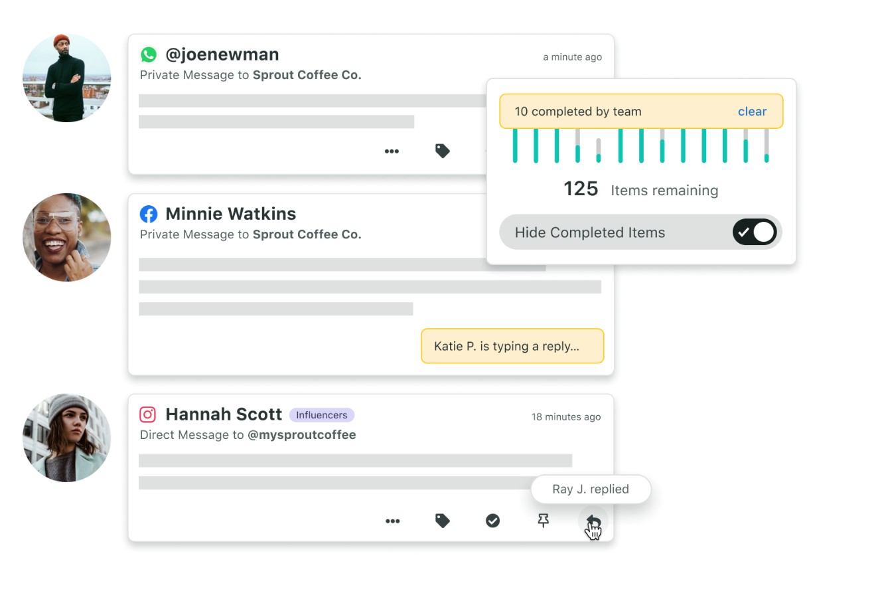884x611 pixels.
Task: Mark Hannah Scott message as complete
Action: [x=492, y=521]
